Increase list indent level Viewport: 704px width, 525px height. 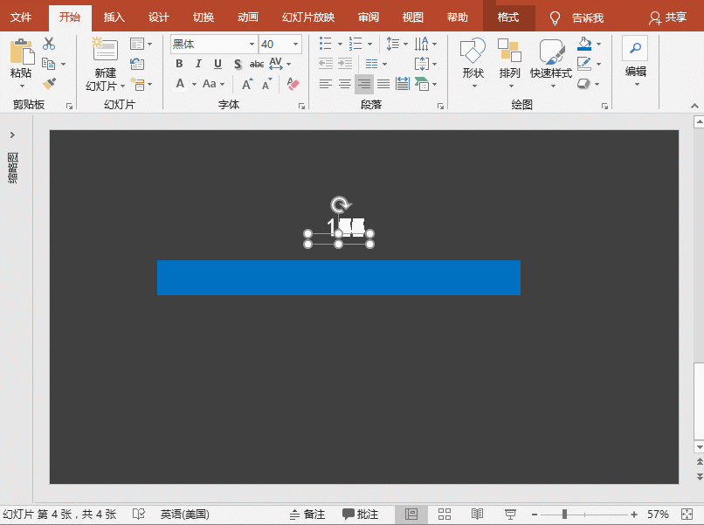point(345,64)
